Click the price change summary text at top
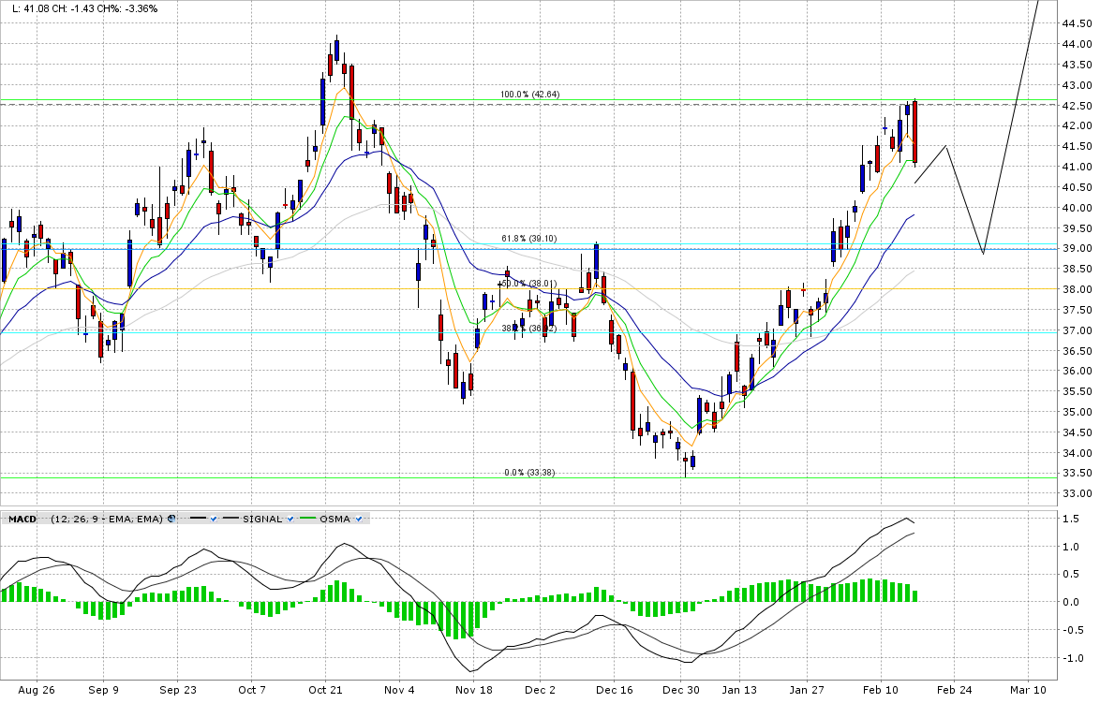The width and height of the screenshot is (1100, 703). click(x=84, y=8)
